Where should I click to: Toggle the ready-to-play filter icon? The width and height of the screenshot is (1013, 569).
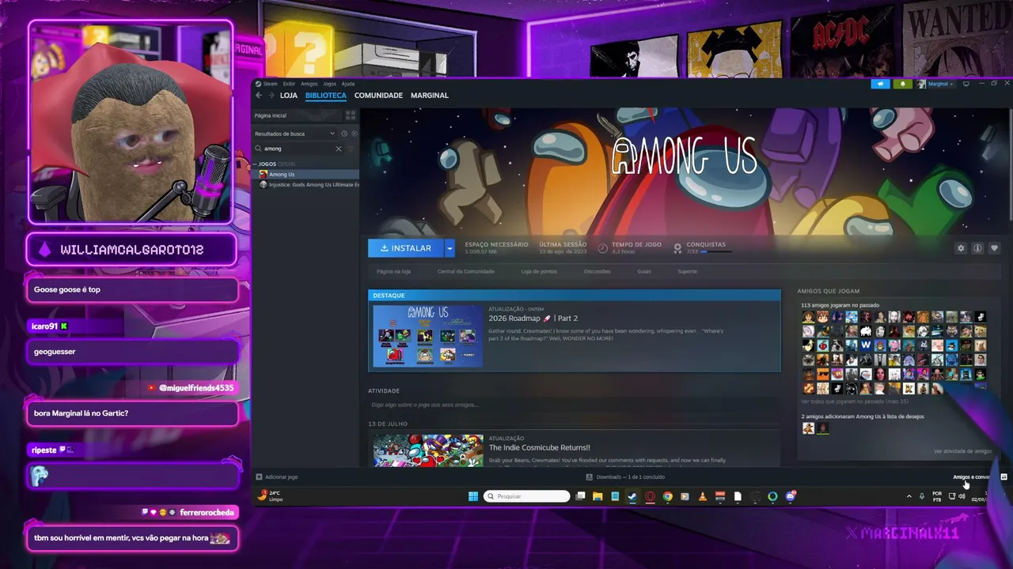click(354, 134)
